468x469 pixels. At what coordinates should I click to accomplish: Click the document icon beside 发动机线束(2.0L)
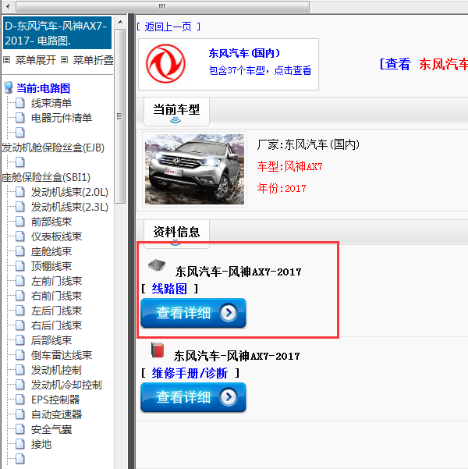coord(20,192)
